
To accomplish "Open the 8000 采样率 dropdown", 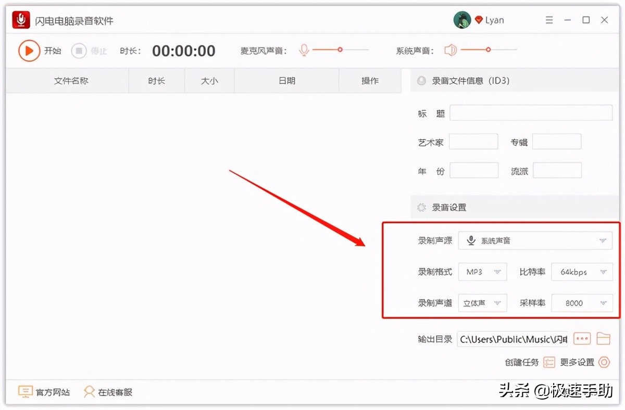I will pyautogui.click(x=582, y=303).
